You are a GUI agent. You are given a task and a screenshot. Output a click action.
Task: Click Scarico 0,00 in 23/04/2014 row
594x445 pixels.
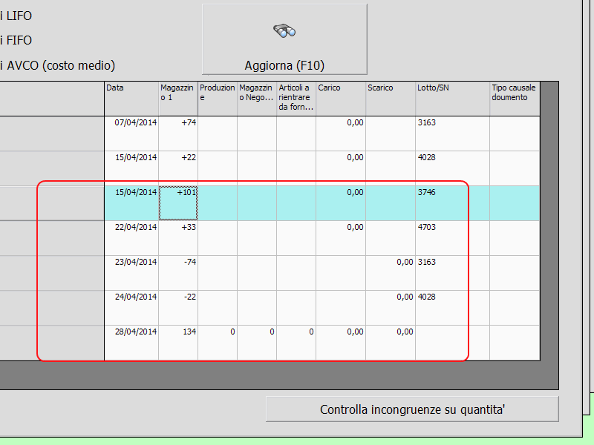click(391, 273)
